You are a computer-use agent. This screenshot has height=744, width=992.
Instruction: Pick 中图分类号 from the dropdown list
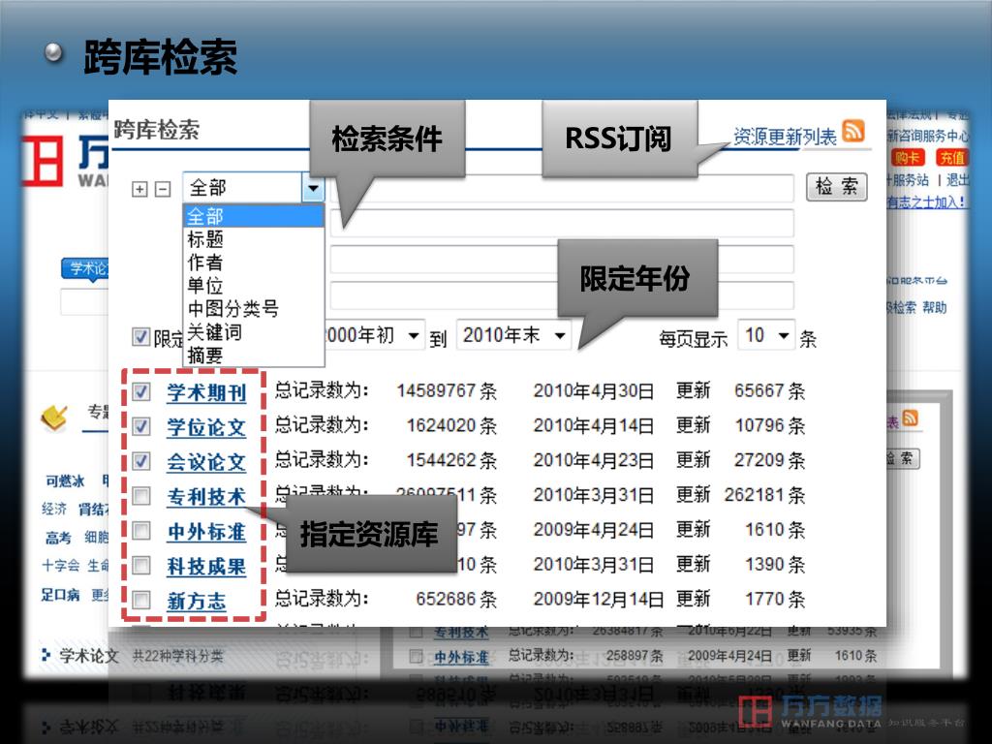[x=233, y=309]
